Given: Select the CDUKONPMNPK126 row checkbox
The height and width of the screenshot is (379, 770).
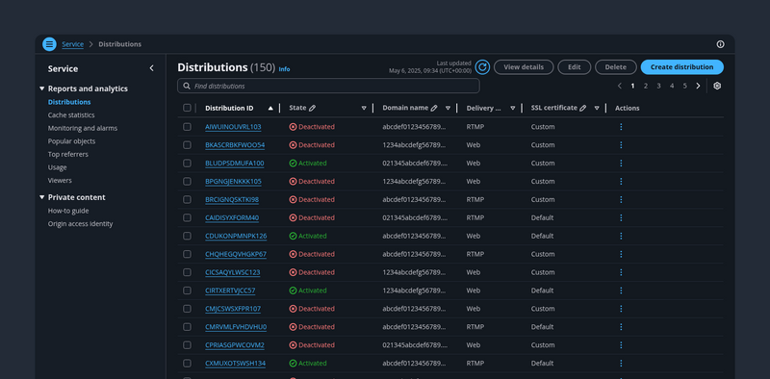Looking at the screenshot, I should pyautogui.click(x=187, y=236).
